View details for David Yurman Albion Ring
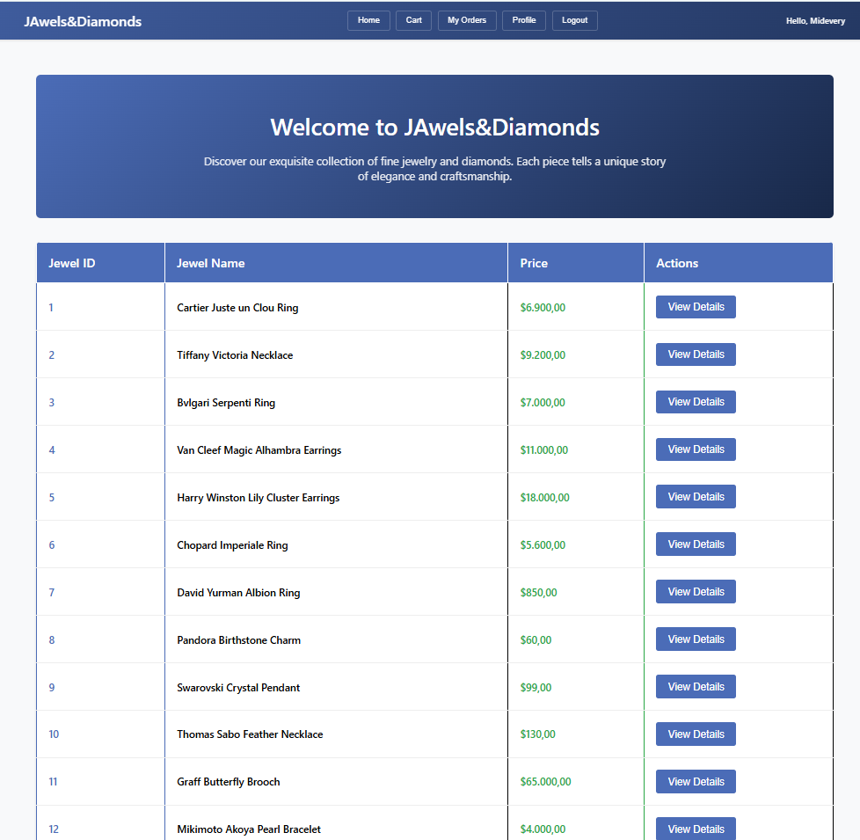 (696, 592)
